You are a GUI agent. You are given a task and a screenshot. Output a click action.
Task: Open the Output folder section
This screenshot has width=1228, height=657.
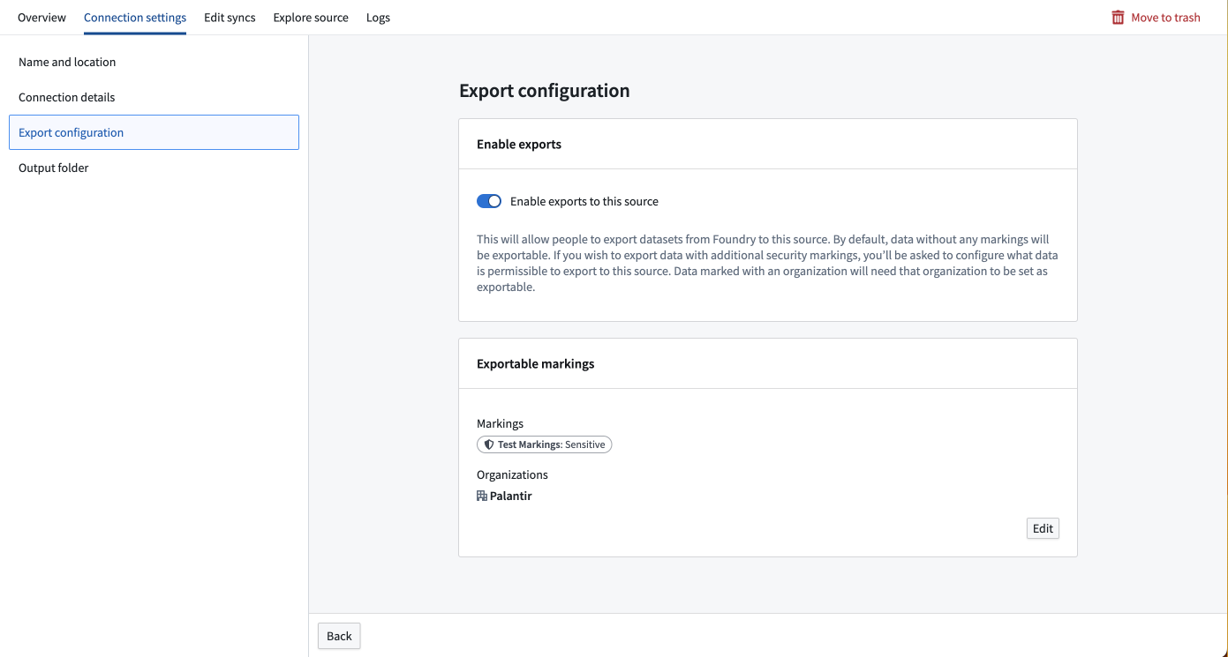154,168
